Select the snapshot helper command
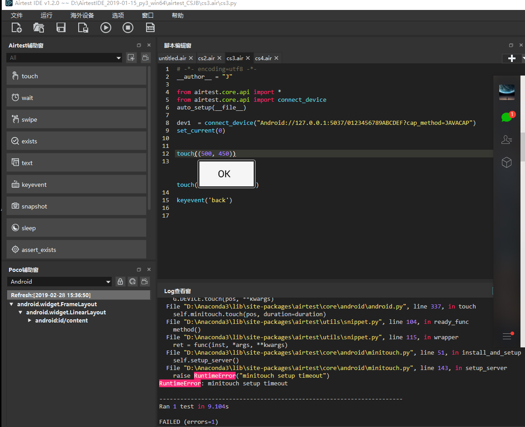Screen dimensions: 525x427 [76, 206]
